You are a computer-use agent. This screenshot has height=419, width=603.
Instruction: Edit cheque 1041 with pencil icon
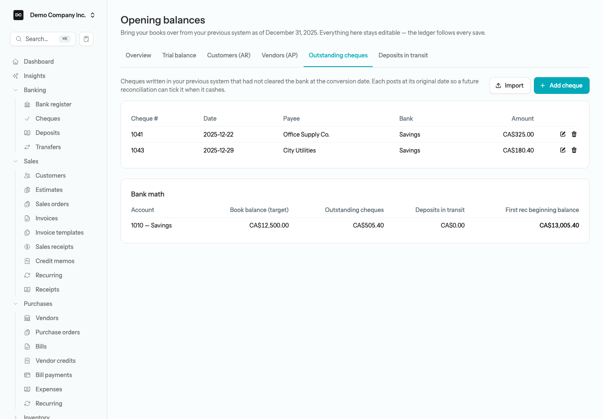(x=563, y=134)
